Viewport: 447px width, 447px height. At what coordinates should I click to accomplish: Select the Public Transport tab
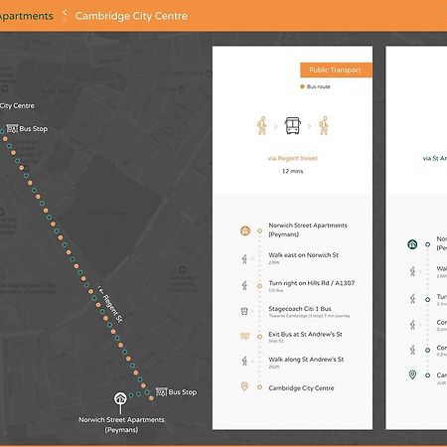point(336,70)
